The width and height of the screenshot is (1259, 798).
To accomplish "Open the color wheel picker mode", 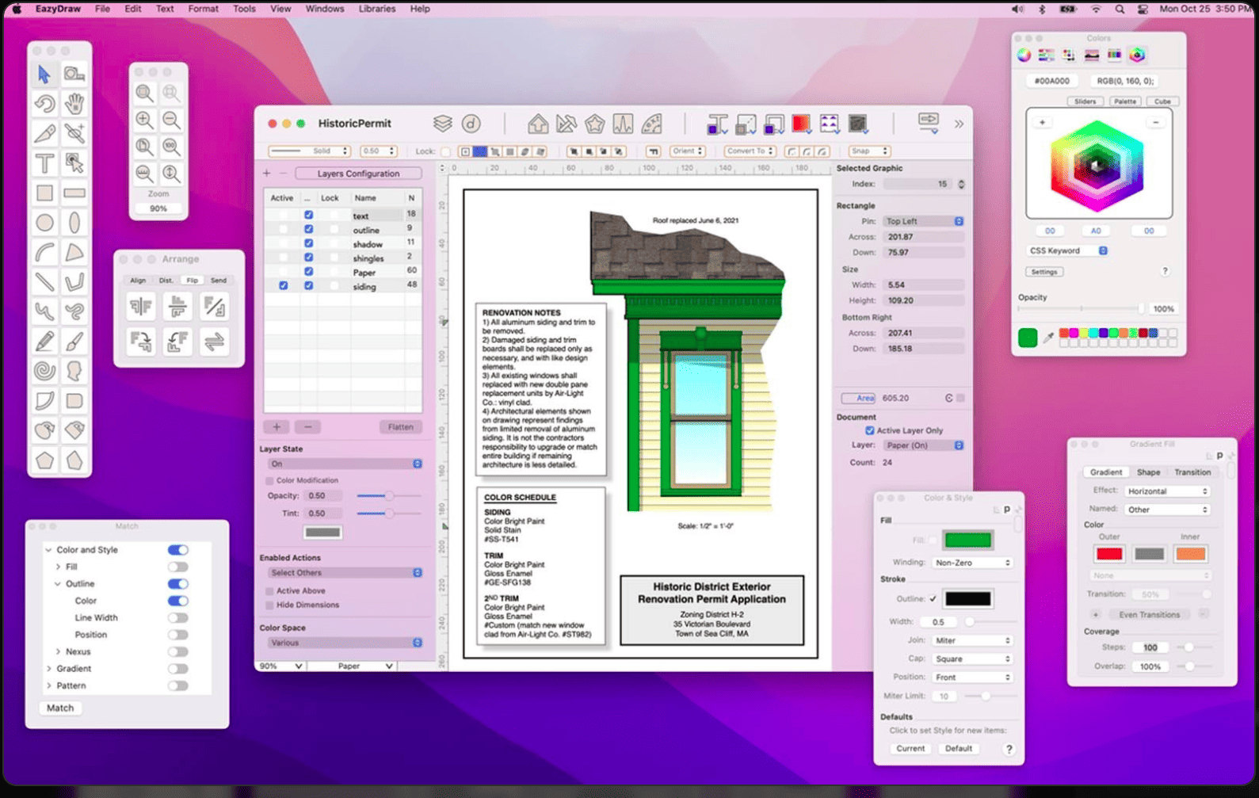I will coord(1024,55).
